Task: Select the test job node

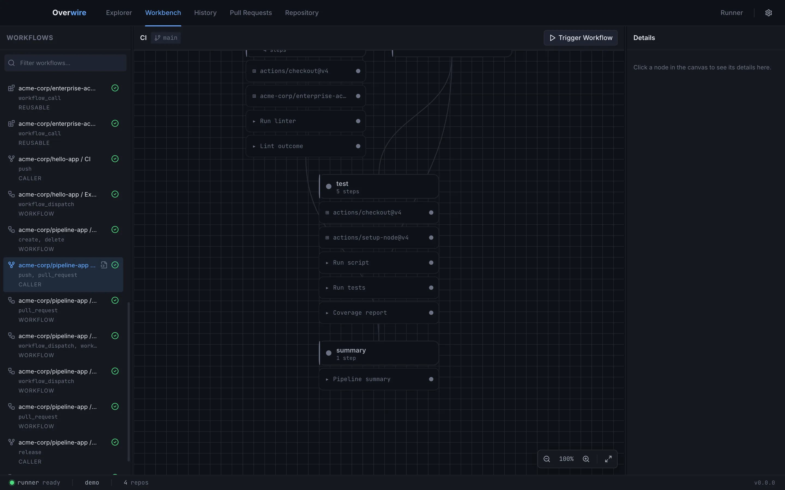Action: click(x=379, y=187)
